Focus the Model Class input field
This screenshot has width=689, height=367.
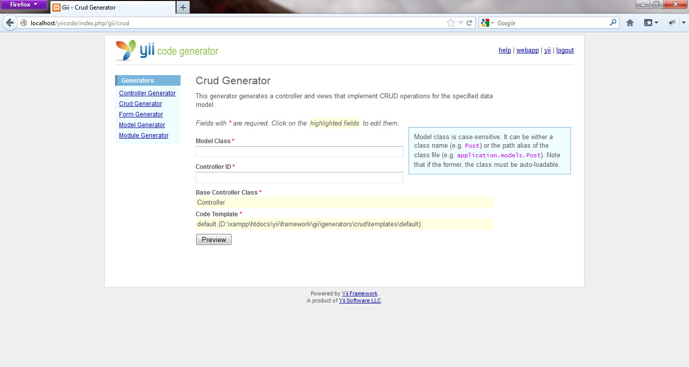pyautogui.click(x=300, y=152)
